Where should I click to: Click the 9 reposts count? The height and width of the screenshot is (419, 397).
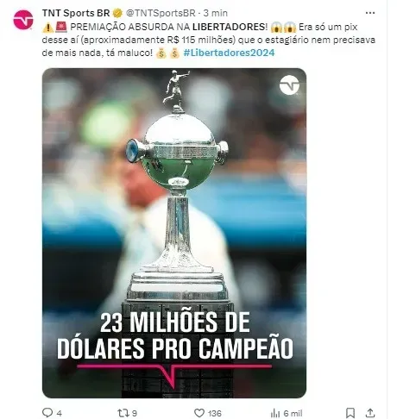pyautogui.click(x=135, y=413)
